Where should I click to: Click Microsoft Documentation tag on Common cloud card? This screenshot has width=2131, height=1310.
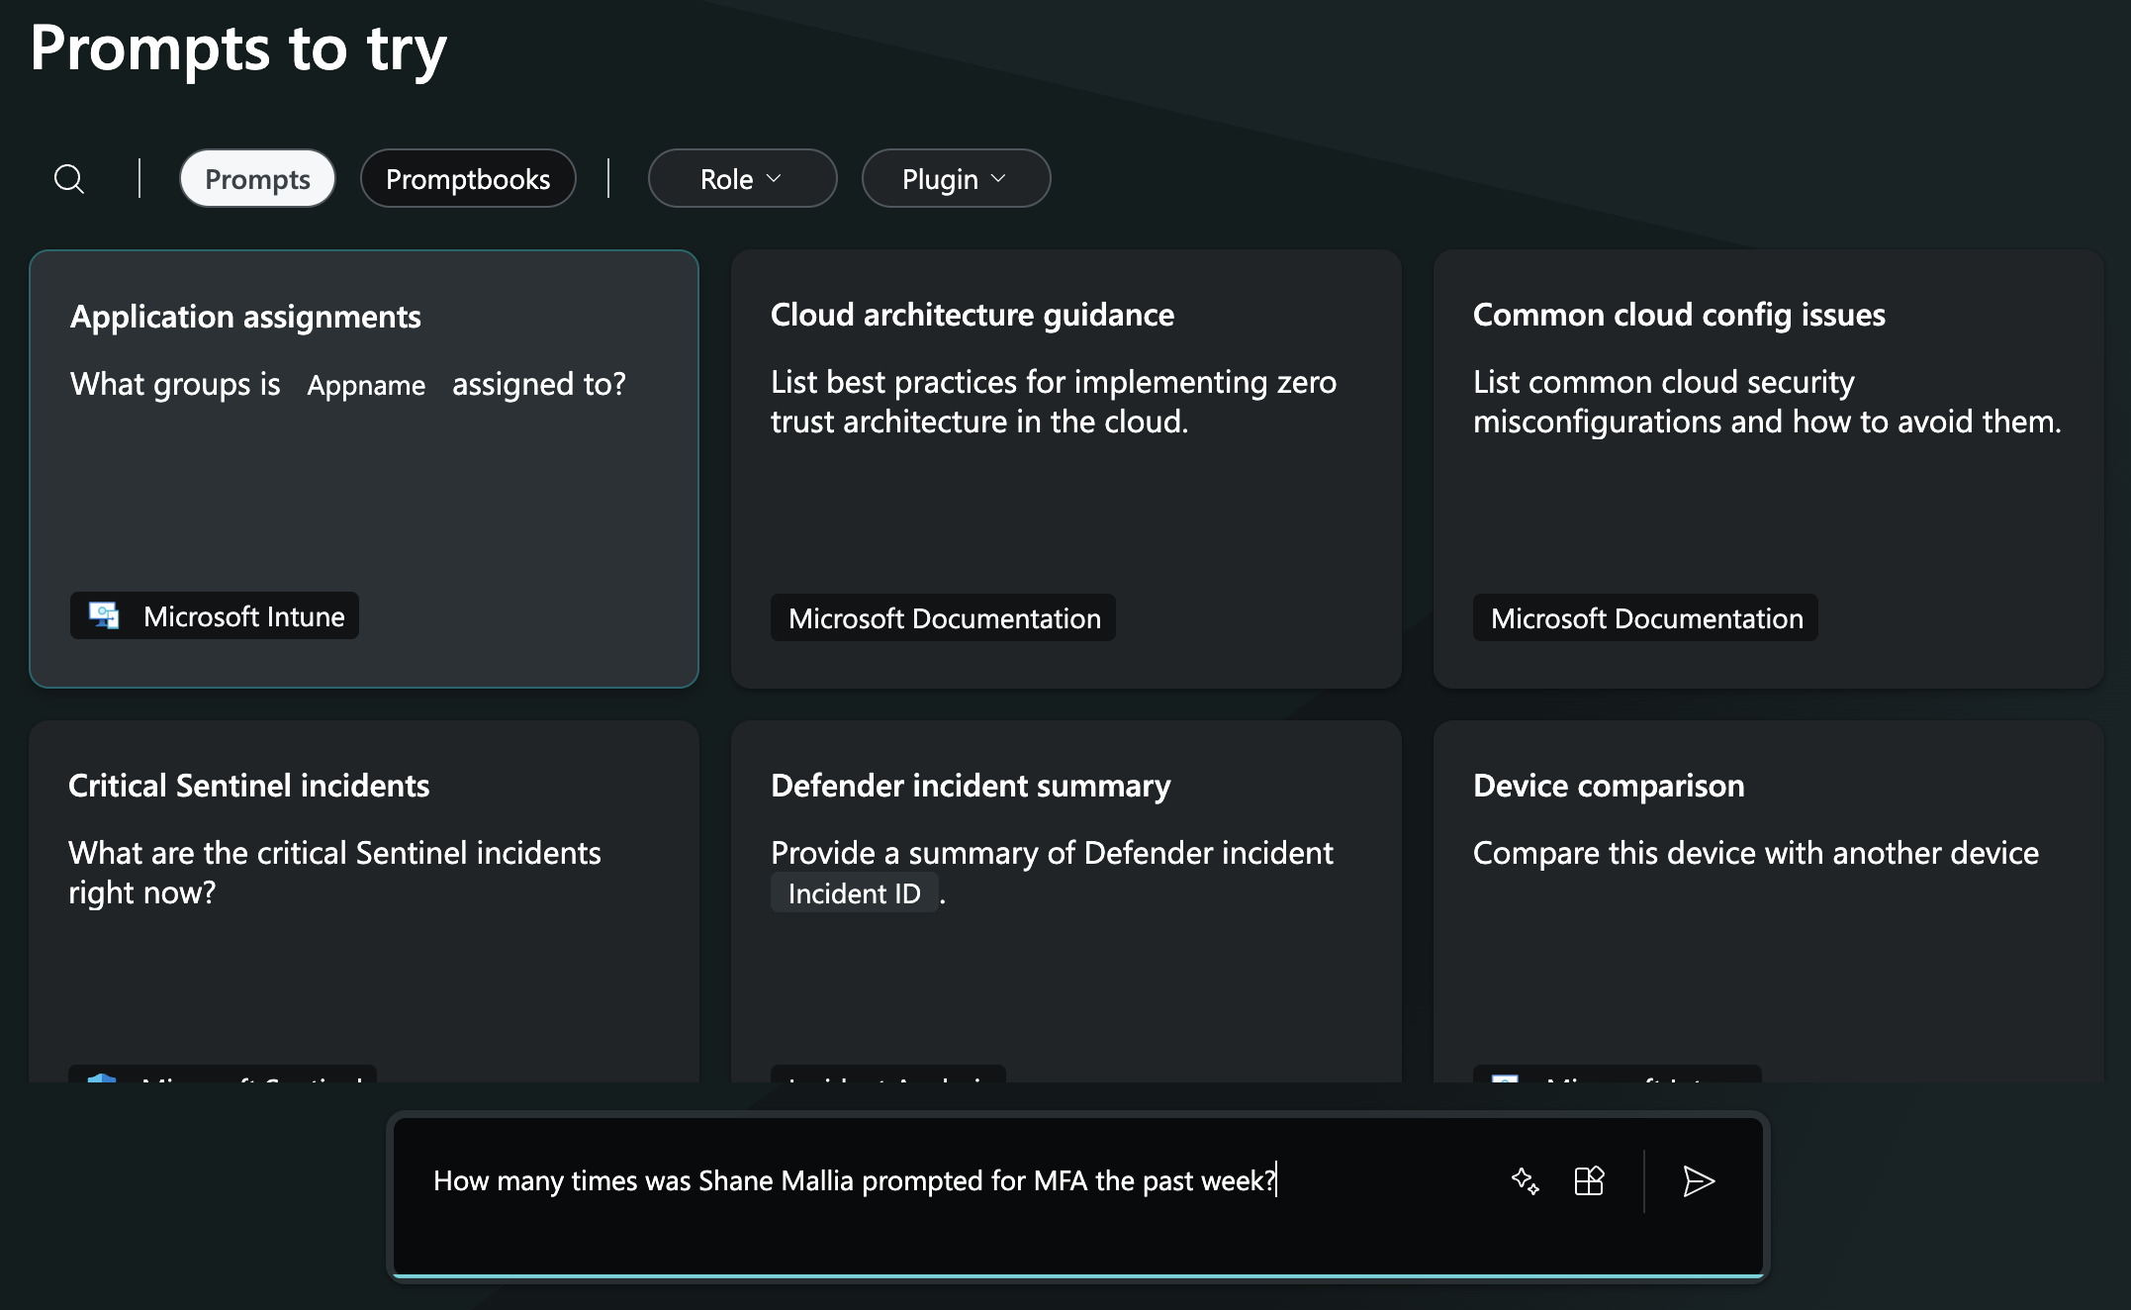tap(1646, 618)
